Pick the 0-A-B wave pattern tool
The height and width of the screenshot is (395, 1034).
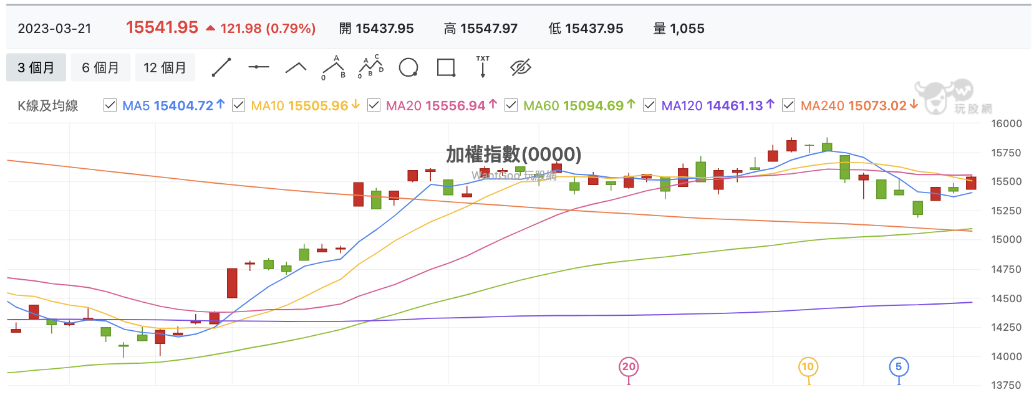point(334,67)
